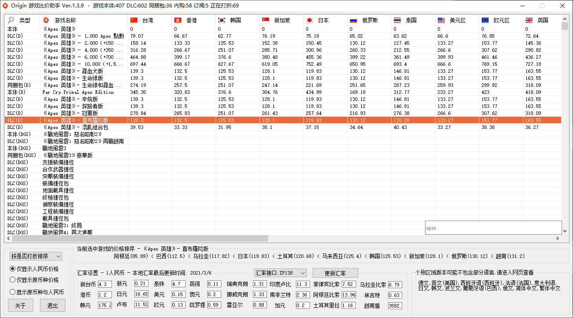The image size is (573, 318).
Task: Click the 欧元 exchange rate field
Action: 179,305
